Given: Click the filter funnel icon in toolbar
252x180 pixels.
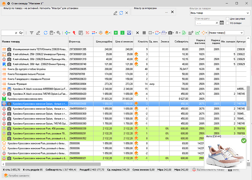Looking at the screenshot, I should click(31, 33).
